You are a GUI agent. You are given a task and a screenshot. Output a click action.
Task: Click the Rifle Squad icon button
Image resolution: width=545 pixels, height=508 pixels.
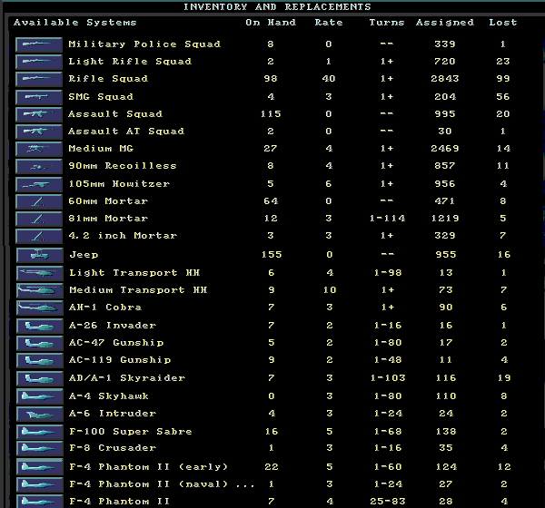(39, 79)
